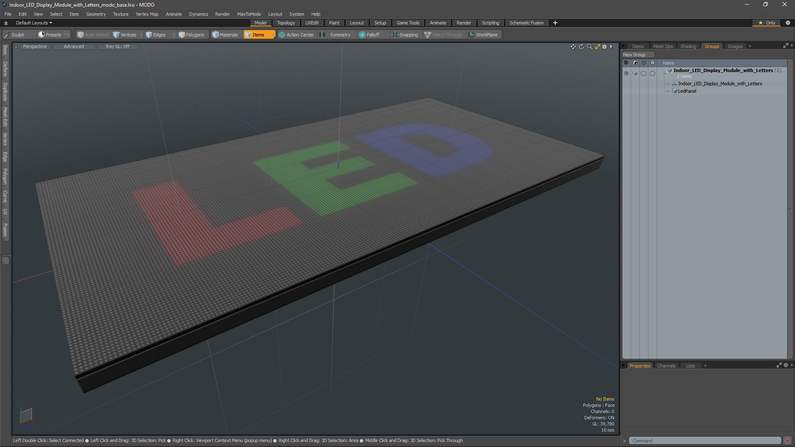Screen dimensions: 795x447
Task: Click the viewport rotate icon
Action: [581, 47]
